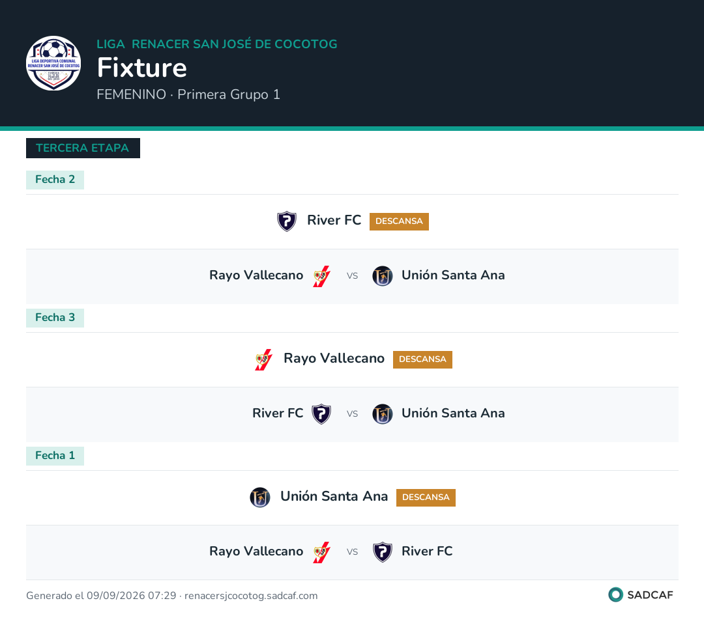Click Rayo Vallecano crest beside Fecha 3 DESCANSA

click(263, 359)
